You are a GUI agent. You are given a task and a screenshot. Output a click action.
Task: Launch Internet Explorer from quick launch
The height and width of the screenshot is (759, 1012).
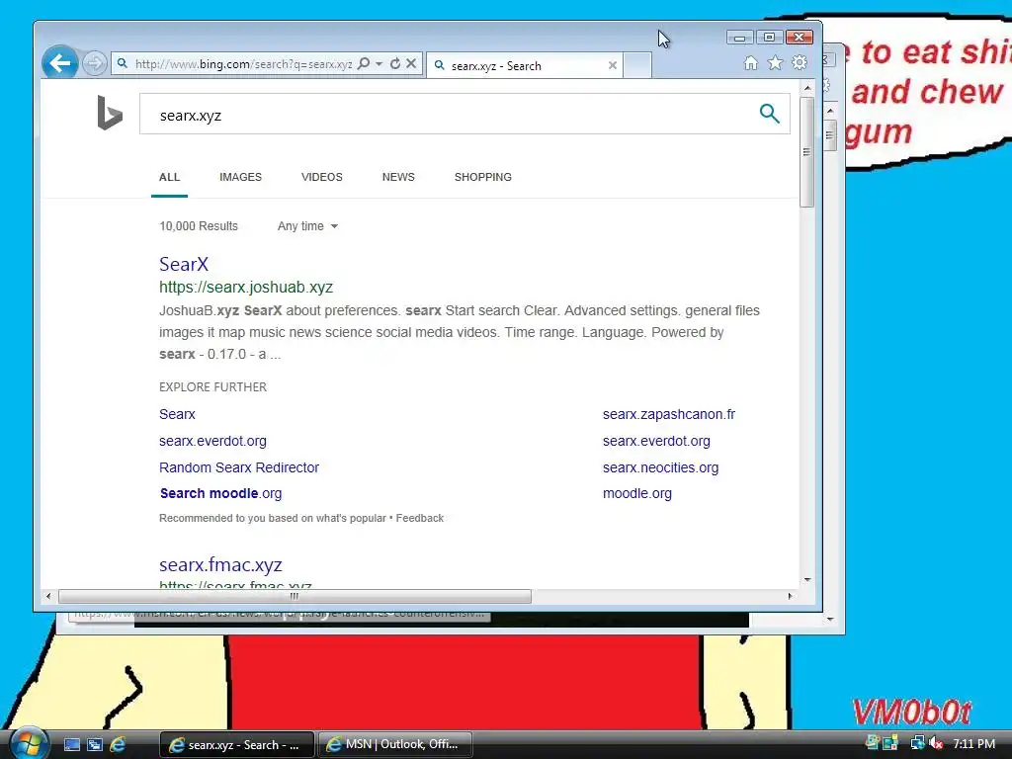click(118, 745)
